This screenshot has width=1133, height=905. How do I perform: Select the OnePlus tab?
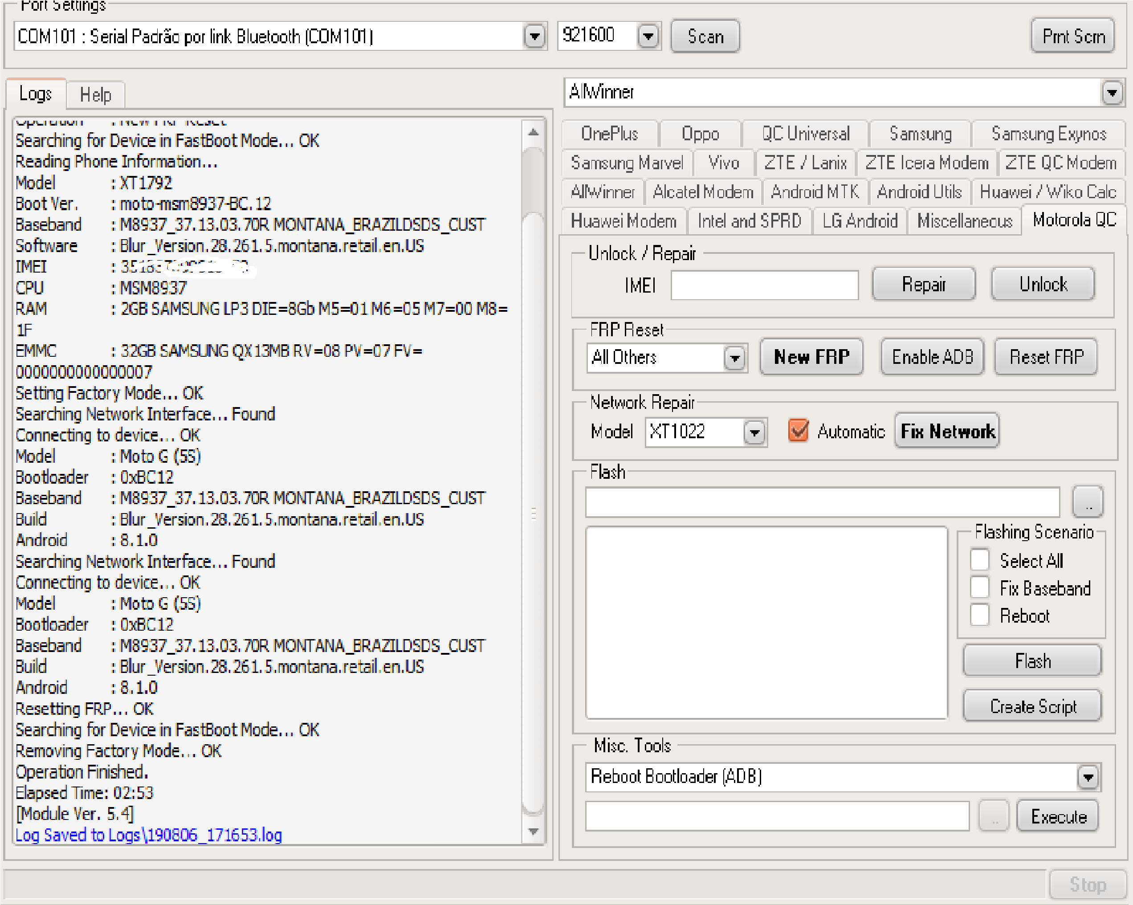(x=610, y=134)
